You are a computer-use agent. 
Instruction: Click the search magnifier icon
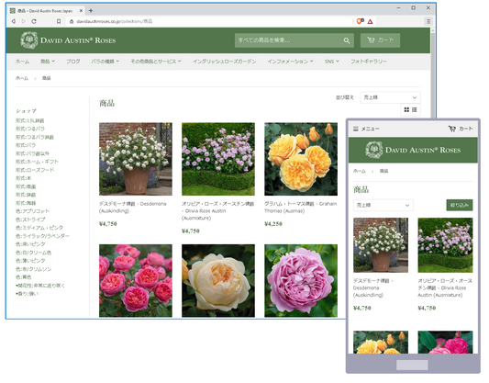347,40
